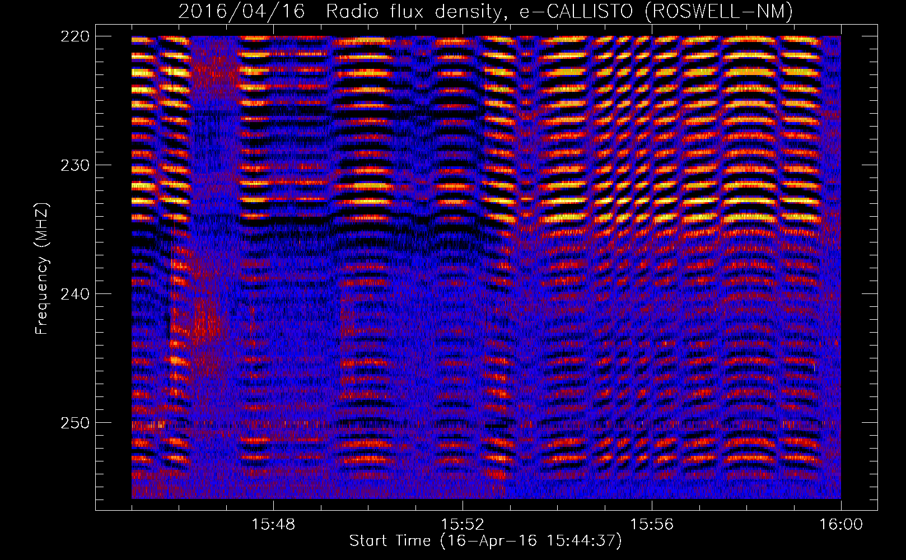The image size is (906, 560).
Task: Click the 250 frequency tick label
Action: 74,423
